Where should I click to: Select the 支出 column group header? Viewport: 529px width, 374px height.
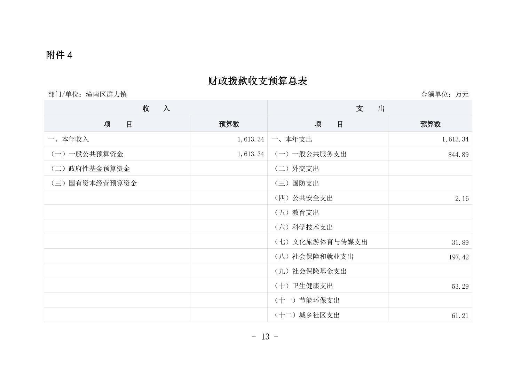370,108
